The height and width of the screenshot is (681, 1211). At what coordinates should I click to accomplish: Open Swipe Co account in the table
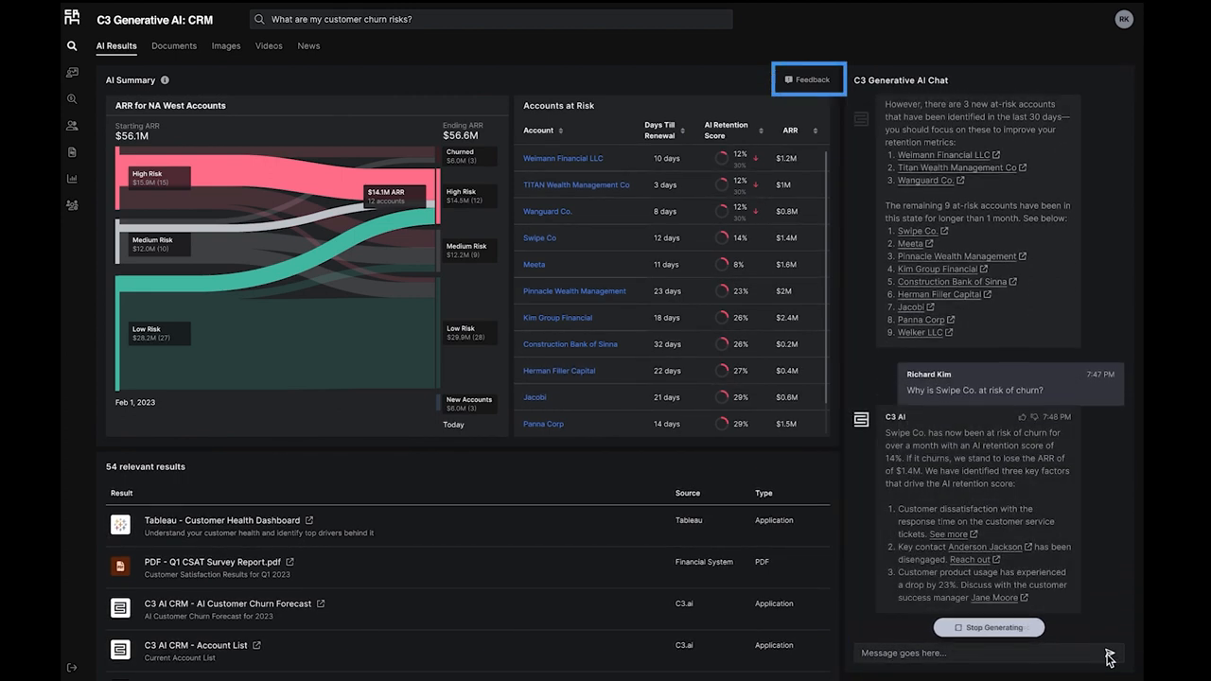coord(539,237)
